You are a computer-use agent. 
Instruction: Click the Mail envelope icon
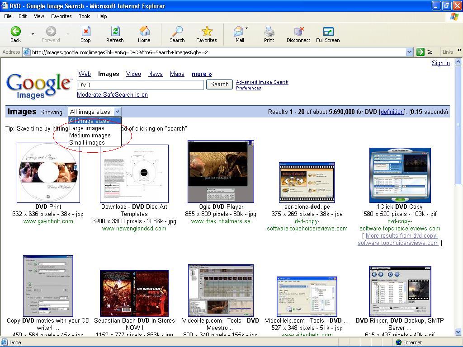[238, 31]
